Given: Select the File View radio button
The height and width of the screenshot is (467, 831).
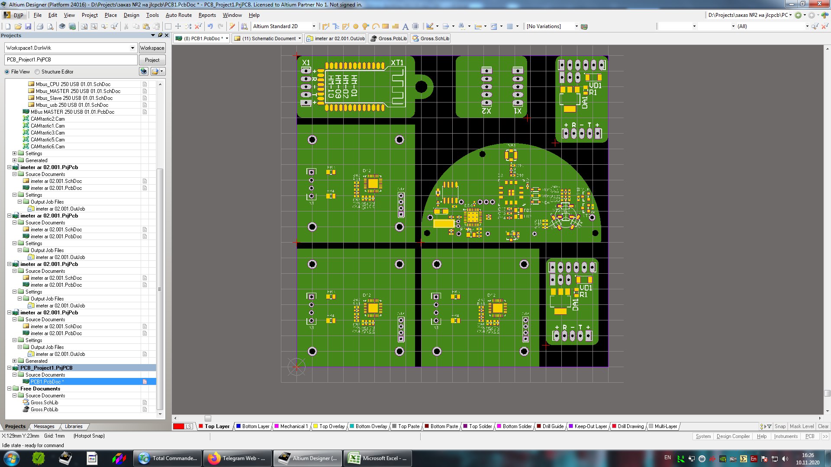Looking at the screenshot, I should pos(7,72).
